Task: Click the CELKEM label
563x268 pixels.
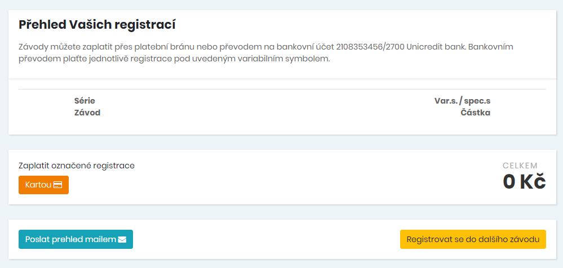Action: point(520,166)
